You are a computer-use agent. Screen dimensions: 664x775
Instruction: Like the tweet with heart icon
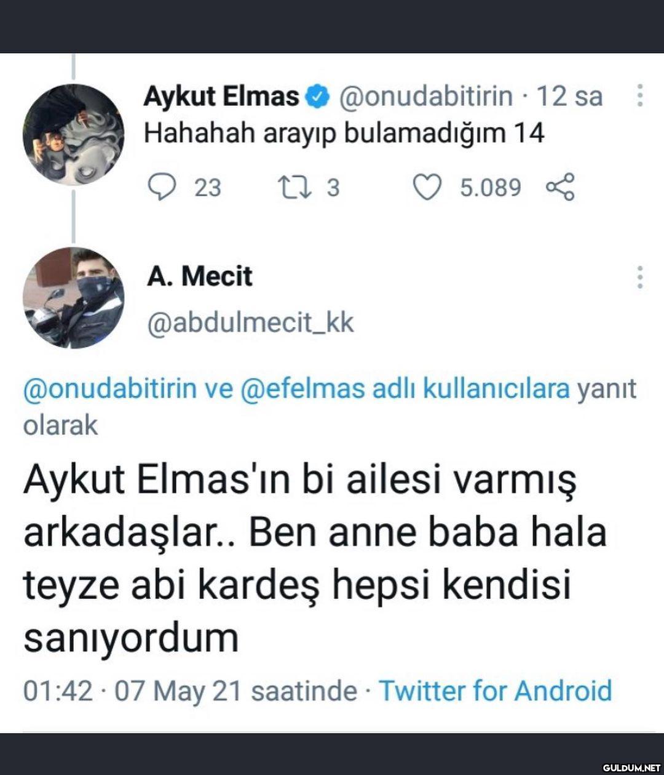click(x=427, y=187)
